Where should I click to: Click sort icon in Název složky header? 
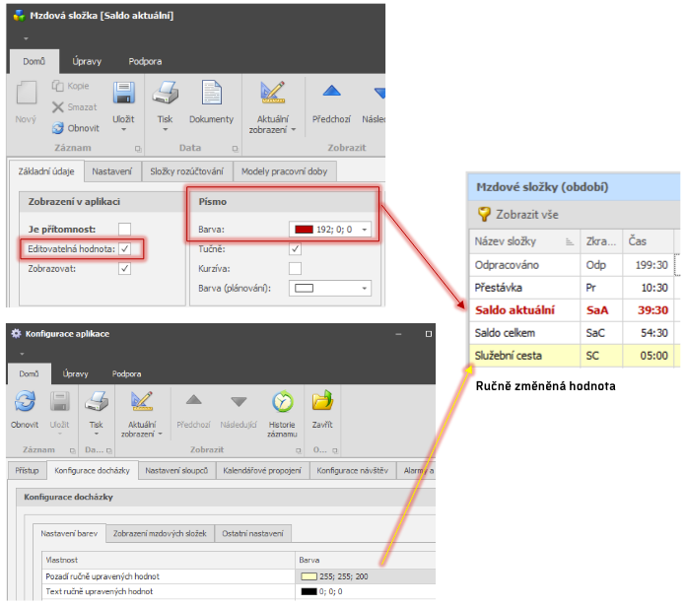coord(569,241)
